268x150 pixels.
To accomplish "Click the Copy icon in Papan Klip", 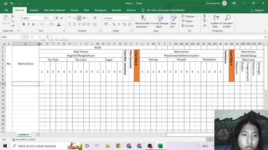I will pos(13,21).
